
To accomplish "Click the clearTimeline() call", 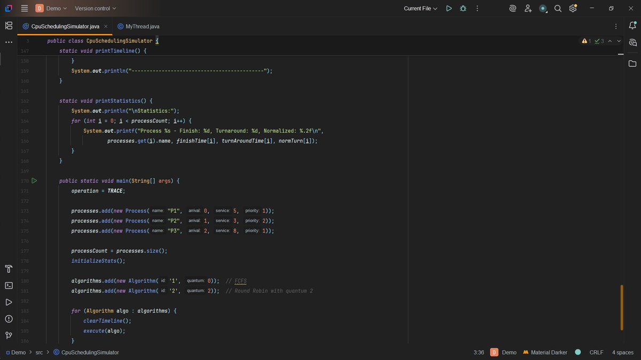I will coord(107,321).
